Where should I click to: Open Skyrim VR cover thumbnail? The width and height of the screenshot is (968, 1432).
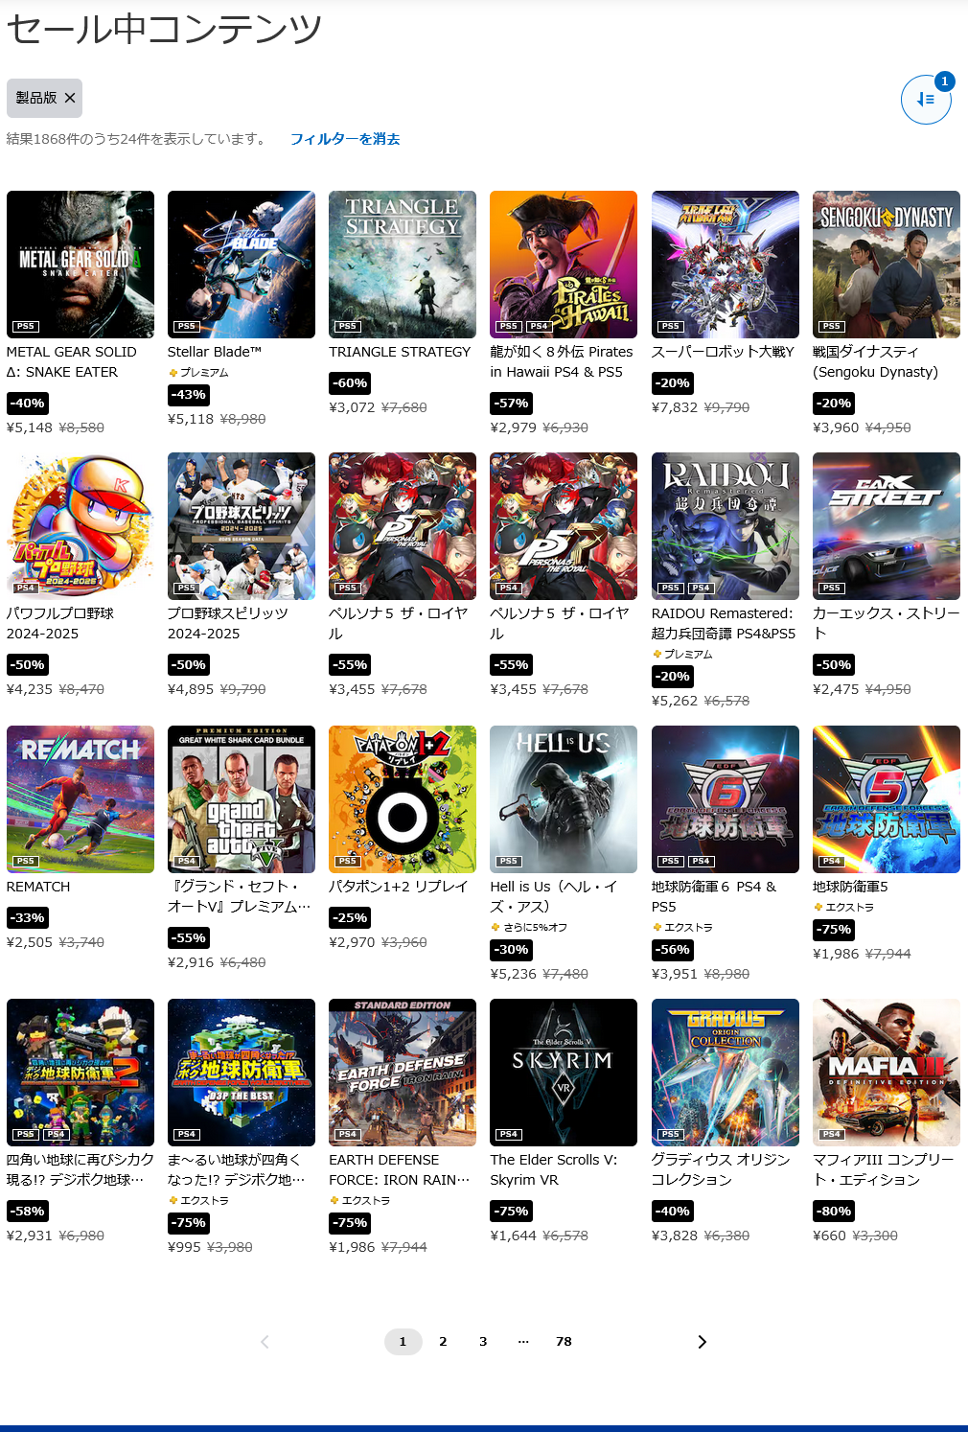(x=564, y=1073)
